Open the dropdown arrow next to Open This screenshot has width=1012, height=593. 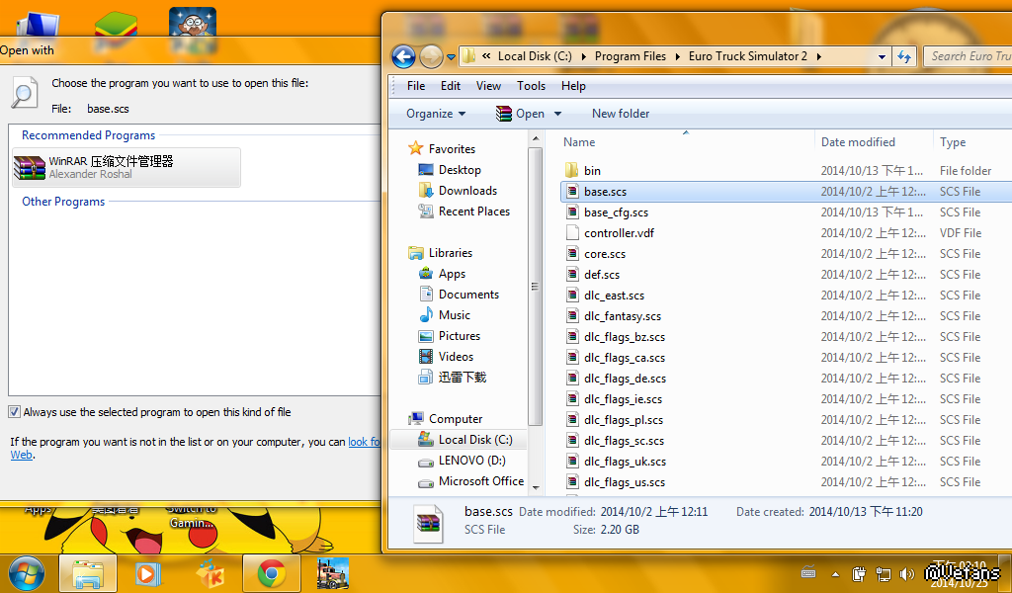(557, 114)
